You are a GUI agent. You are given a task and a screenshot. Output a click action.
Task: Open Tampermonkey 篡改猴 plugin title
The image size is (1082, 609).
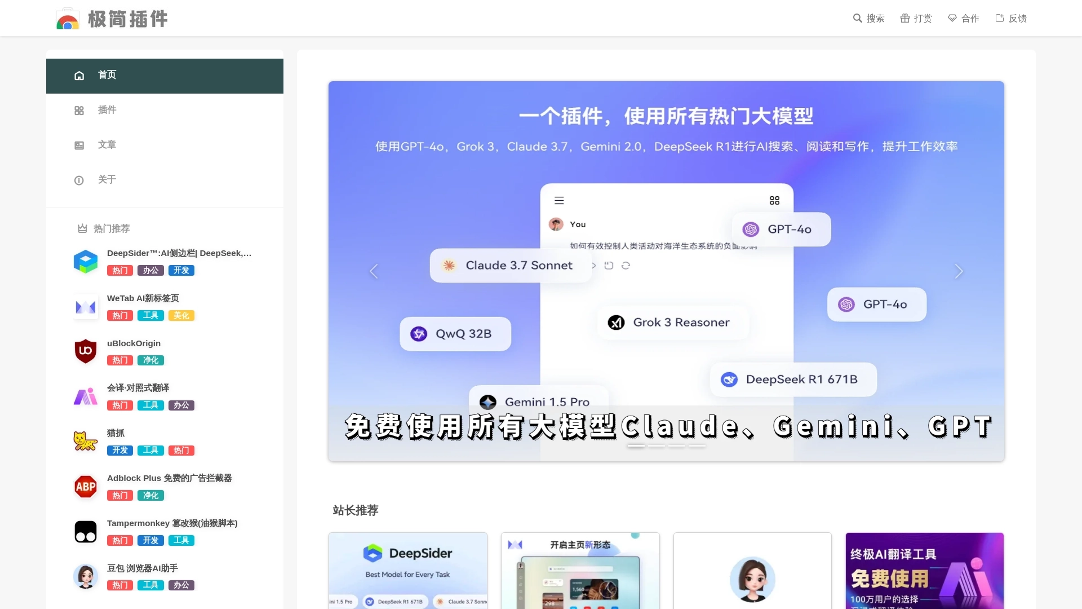click(x=172, y=523)
